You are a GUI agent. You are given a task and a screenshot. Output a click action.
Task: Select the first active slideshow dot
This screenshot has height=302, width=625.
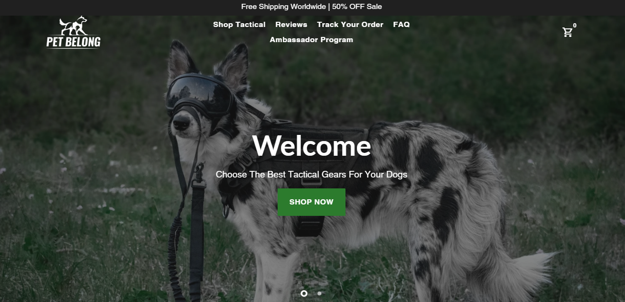[304, 293]
